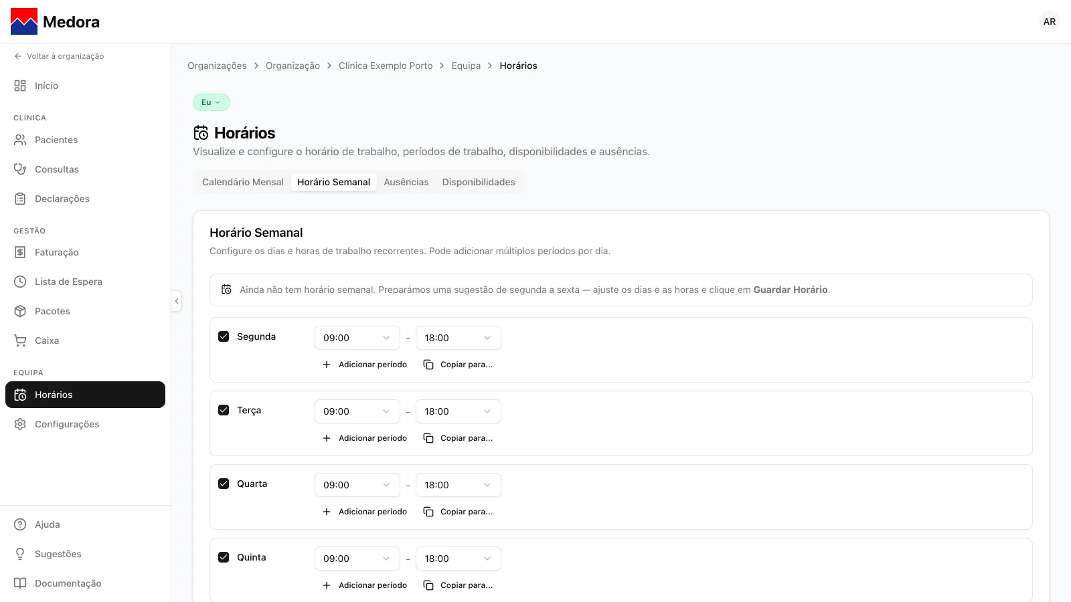
Task: Open the AR user avatar menu
Action: click(1050, 21)
